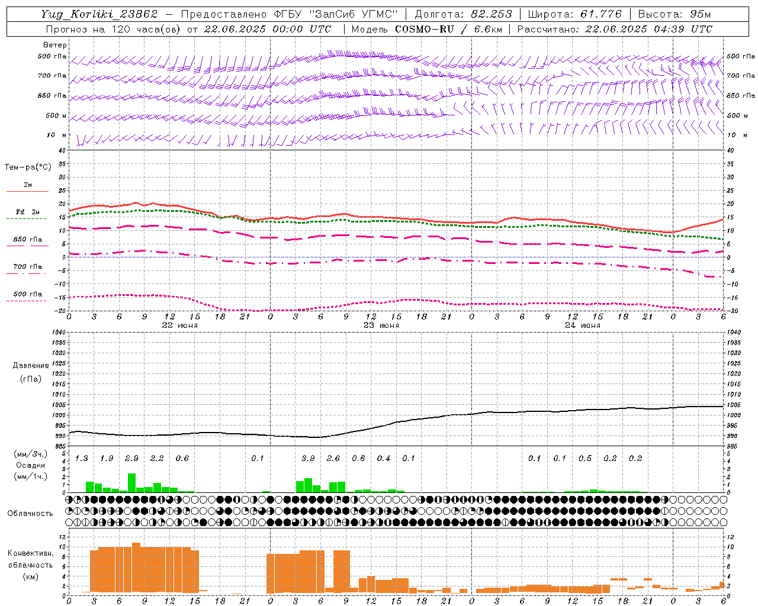Click the 2.9 precipitation total
The height and width of the screenshot is (606, 758).
click(131, 458)
